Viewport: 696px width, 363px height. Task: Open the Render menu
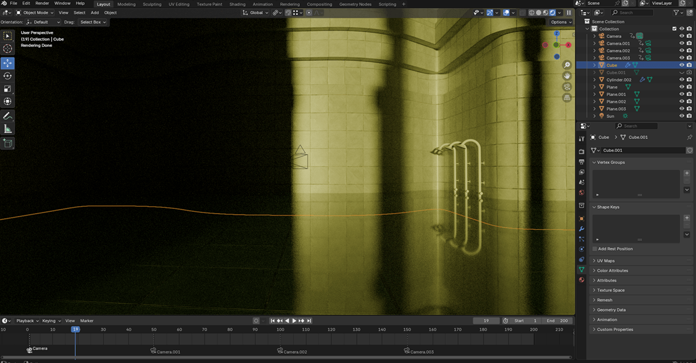[42, 3]
